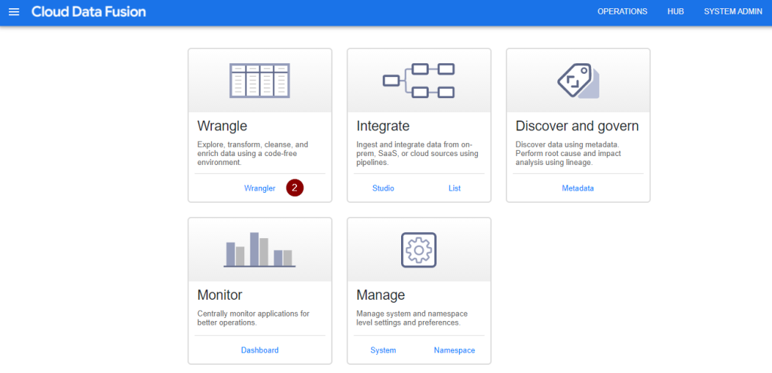Click the Wrangle table grid icon

click(x=259, y=80)
